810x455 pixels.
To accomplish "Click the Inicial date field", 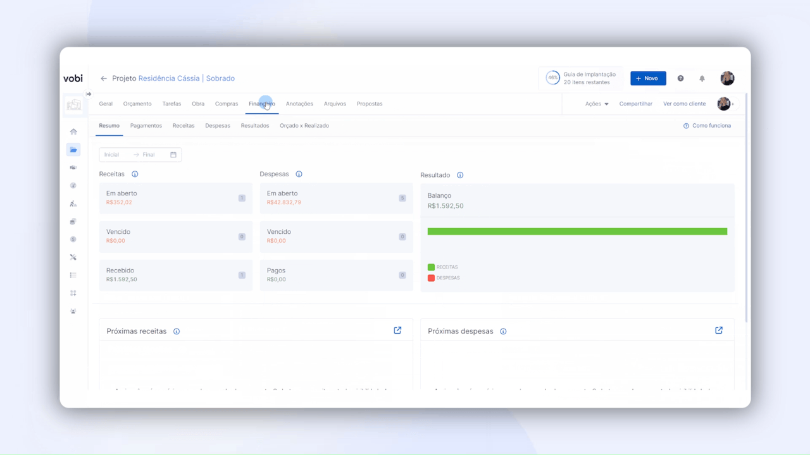I will point(112,155).
